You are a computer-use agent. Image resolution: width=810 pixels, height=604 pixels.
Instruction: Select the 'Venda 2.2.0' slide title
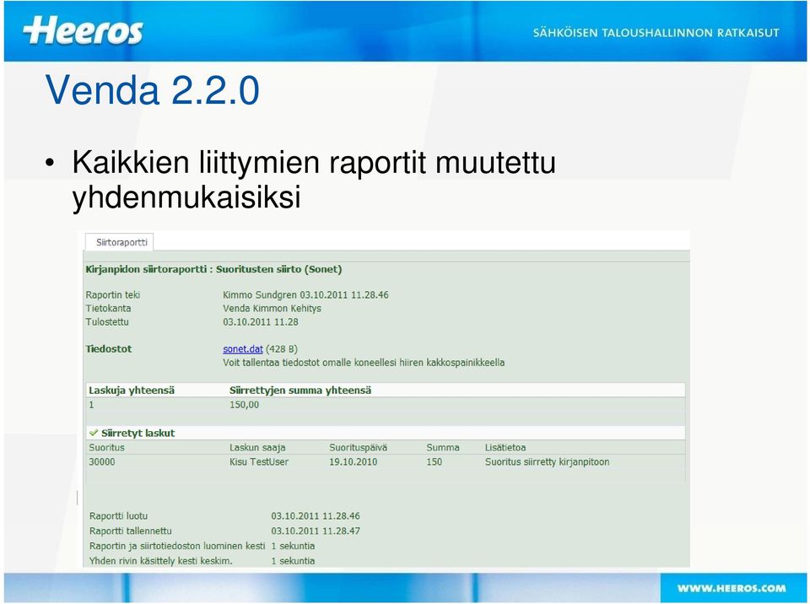153,90
